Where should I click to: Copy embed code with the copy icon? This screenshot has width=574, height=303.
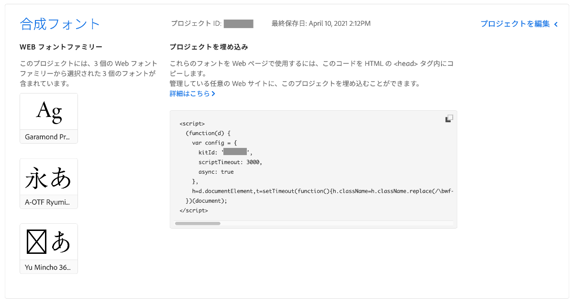[449, 119]
